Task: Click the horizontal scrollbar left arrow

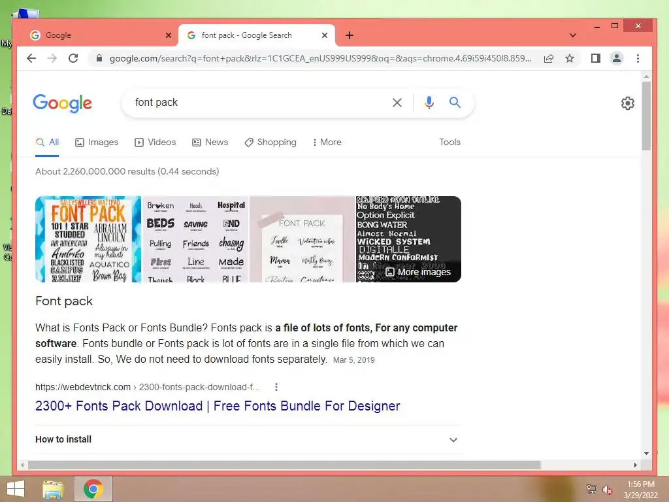Action: point(23,465)
